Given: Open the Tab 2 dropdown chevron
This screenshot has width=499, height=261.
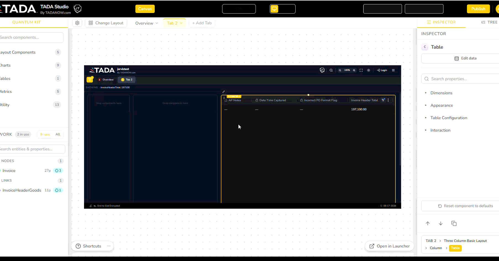Looking at the screenshot, I should (181, 23).
